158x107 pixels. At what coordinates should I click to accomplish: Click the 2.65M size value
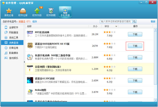95,81
